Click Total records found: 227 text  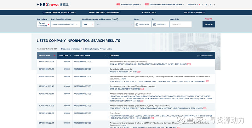47,49
